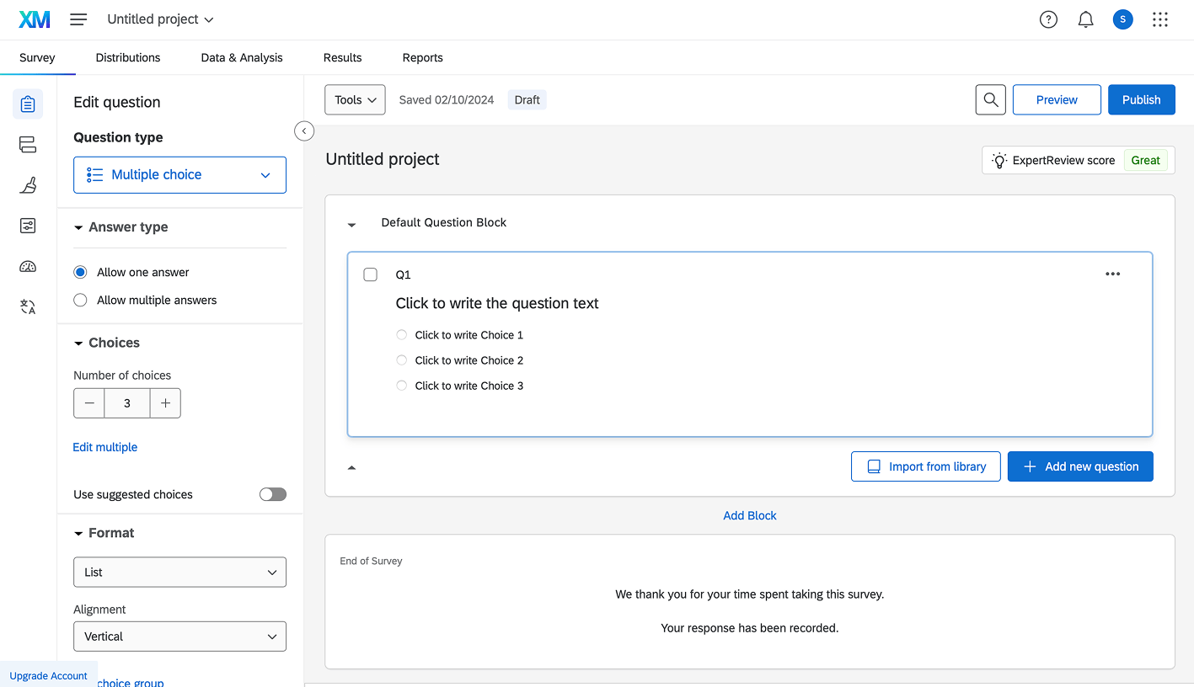Open the Survey flow icon in sidebar

(x=28, y=145)
